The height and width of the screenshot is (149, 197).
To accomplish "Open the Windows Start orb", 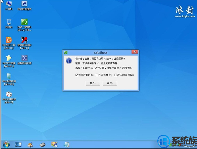I will [6, 144].
